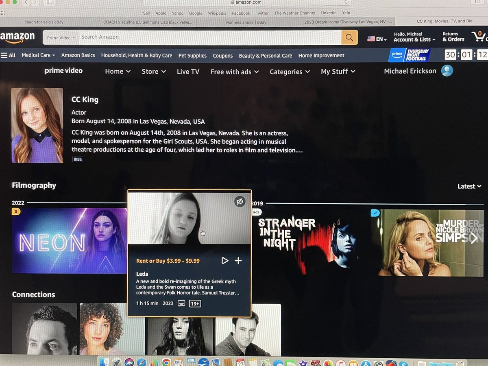Click the 13+ rating badge
This screenshot has width=488, height=366.
pos(195,303)
